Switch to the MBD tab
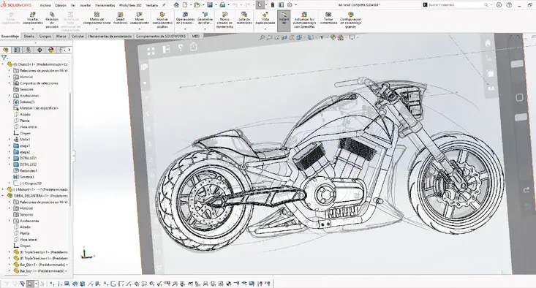The image size is (536, 288). coord(195,36)
